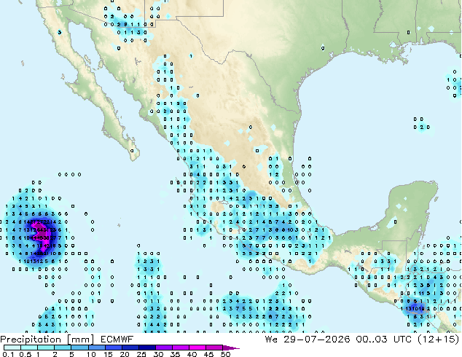Click the legend value '0.1'
The width and height of the screenshot is (462, 357).
pyautogui.click(x=8, y=354)
